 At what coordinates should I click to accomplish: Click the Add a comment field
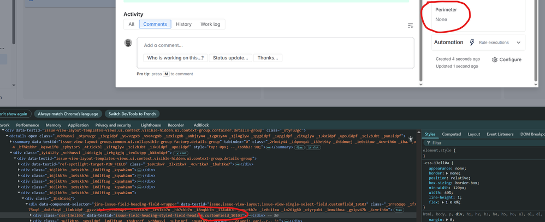click(x=275, y=45)
